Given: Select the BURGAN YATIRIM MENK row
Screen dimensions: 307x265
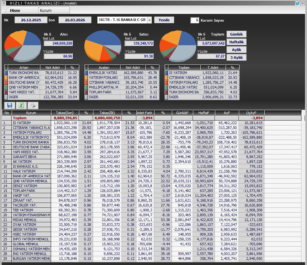Looking at the screenshot, I should pos(152,259).
